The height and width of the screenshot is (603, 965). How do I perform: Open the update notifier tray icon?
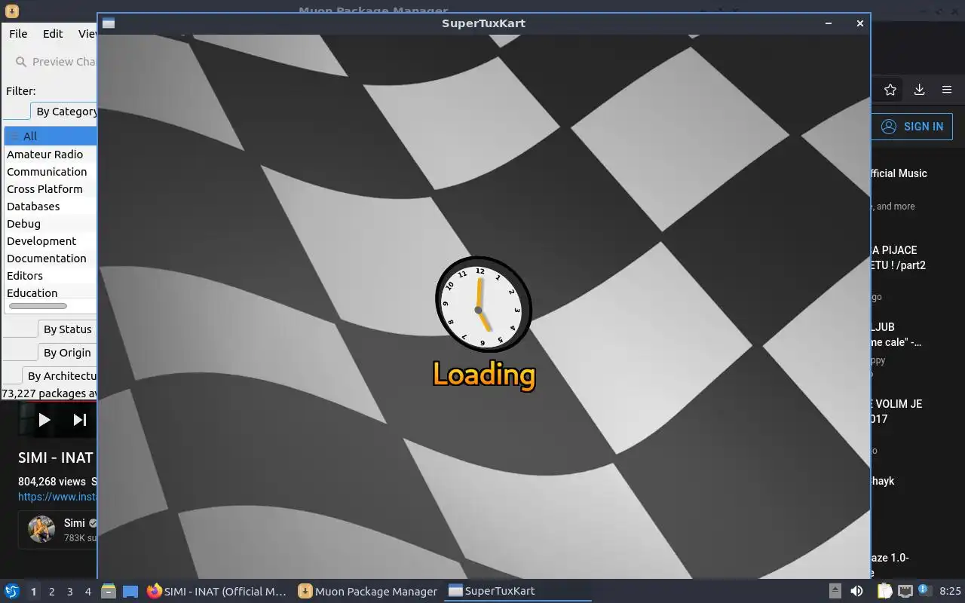click(925, 591)
